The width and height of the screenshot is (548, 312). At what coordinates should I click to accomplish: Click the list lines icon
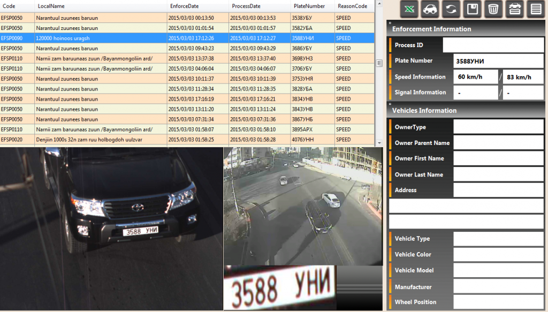535,9
